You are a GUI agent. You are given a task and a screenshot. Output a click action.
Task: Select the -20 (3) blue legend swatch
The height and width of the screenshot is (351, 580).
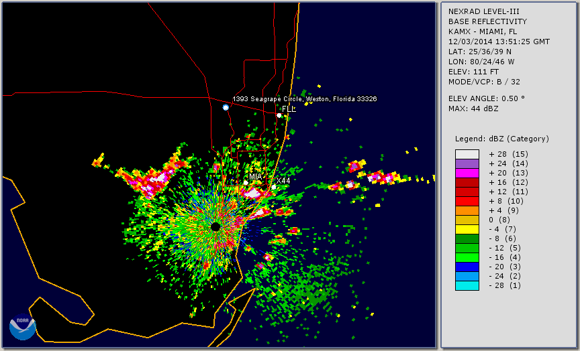(x=467, y=267)
